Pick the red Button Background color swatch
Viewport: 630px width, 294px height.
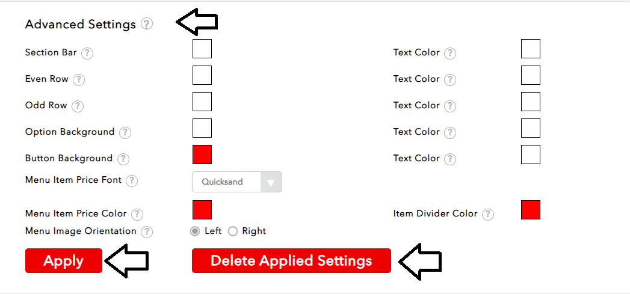tap(202, 154)
